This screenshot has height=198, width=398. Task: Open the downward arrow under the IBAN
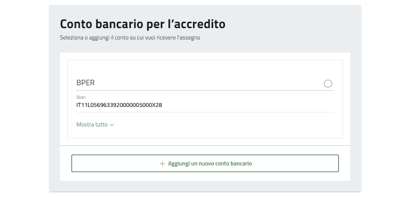112,125
